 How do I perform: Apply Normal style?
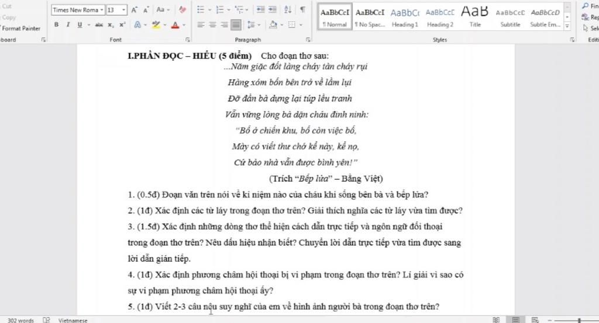pos(335,17)
